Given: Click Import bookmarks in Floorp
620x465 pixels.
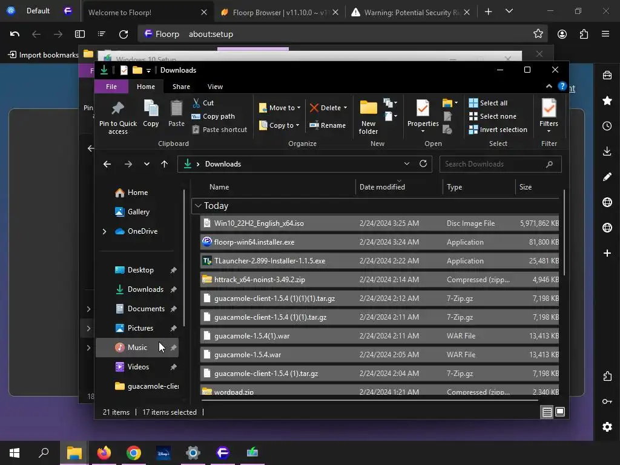Looking at the screenshot, I should [44, 54].
